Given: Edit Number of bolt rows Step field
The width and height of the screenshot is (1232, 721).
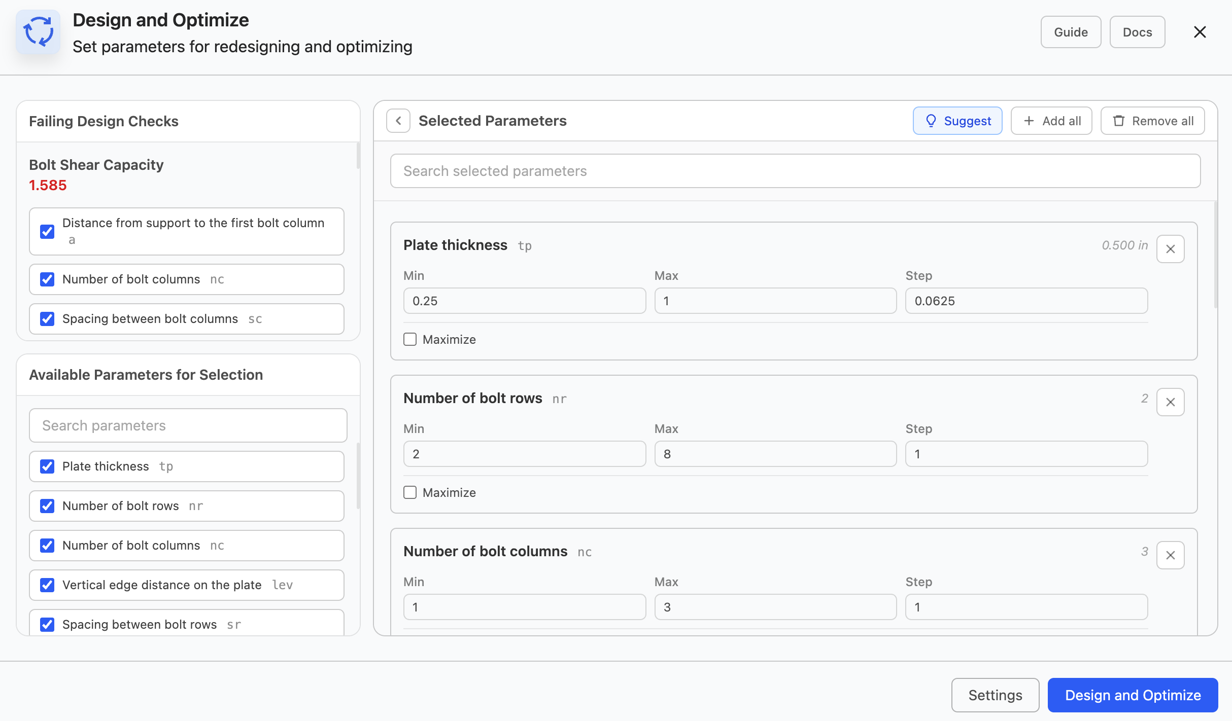Looking at the screenshot, I should coord(1026,454).
